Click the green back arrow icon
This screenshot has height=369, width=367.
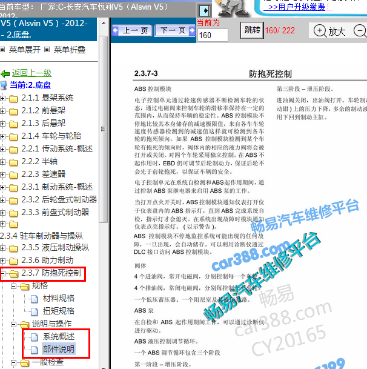[5, 74]
